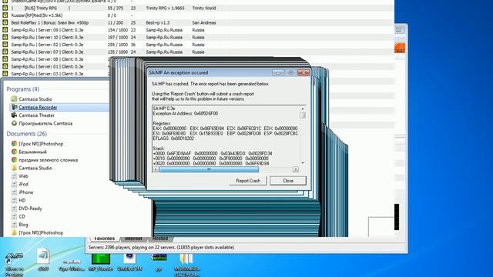This screenshot has height=277, width=493.
Task: Click lock icon of Best RolePlay 1 server
Action: [x=5, y=22]
